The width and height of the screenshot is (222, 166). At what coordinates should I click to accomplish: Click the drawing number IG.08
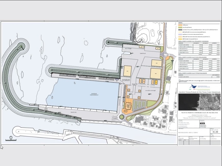click(x=216, y=132)
